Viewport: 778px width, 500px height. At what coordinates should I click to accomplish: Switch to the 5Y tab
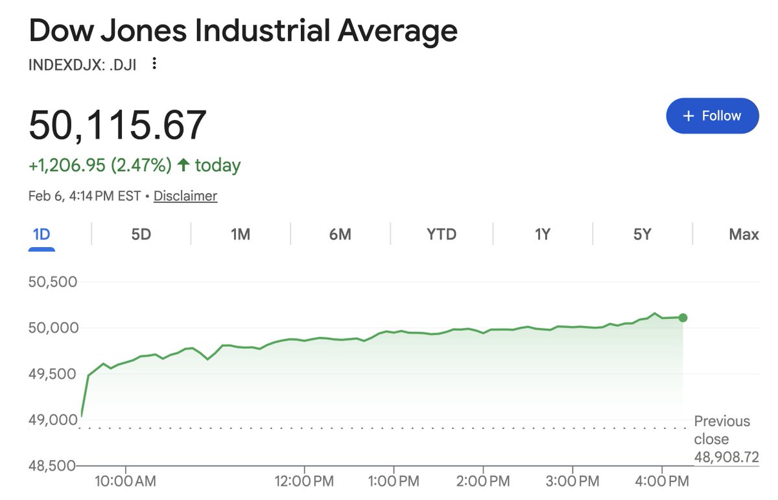pos(642,234)
